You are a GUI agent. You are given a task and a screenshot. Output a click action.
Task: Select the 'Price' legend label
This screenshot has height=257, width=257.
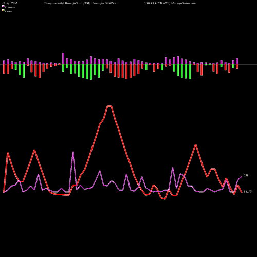8,11
